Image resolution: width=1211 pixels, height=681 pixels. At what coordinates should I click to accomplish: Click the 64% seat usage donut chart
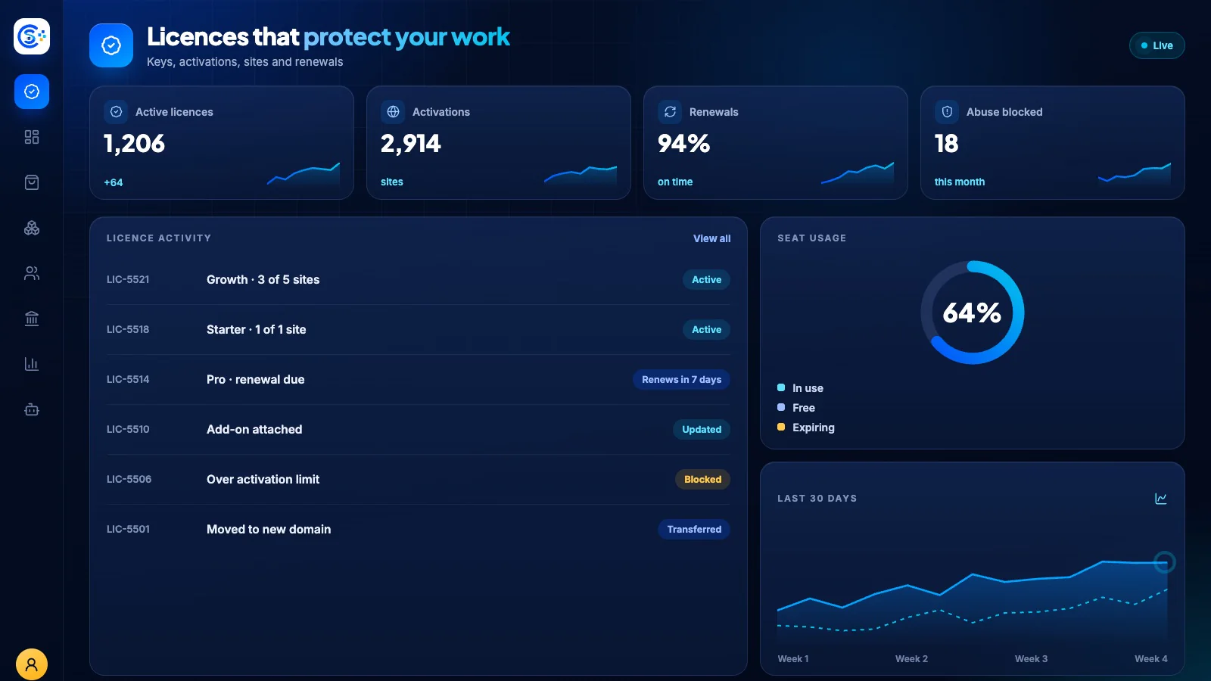click(x=973, y=313)
